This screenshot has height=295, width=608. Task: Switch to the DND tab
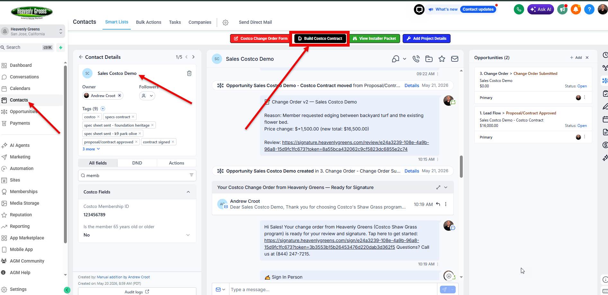pyautogui.click(x=137, y=163)
